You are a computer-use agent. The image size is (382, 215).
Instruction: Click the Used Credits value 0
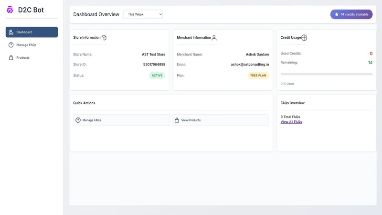coord(371,54)
